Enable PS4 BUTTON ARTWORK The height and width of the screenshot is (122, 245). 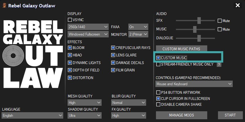click(x=158, y=93)
